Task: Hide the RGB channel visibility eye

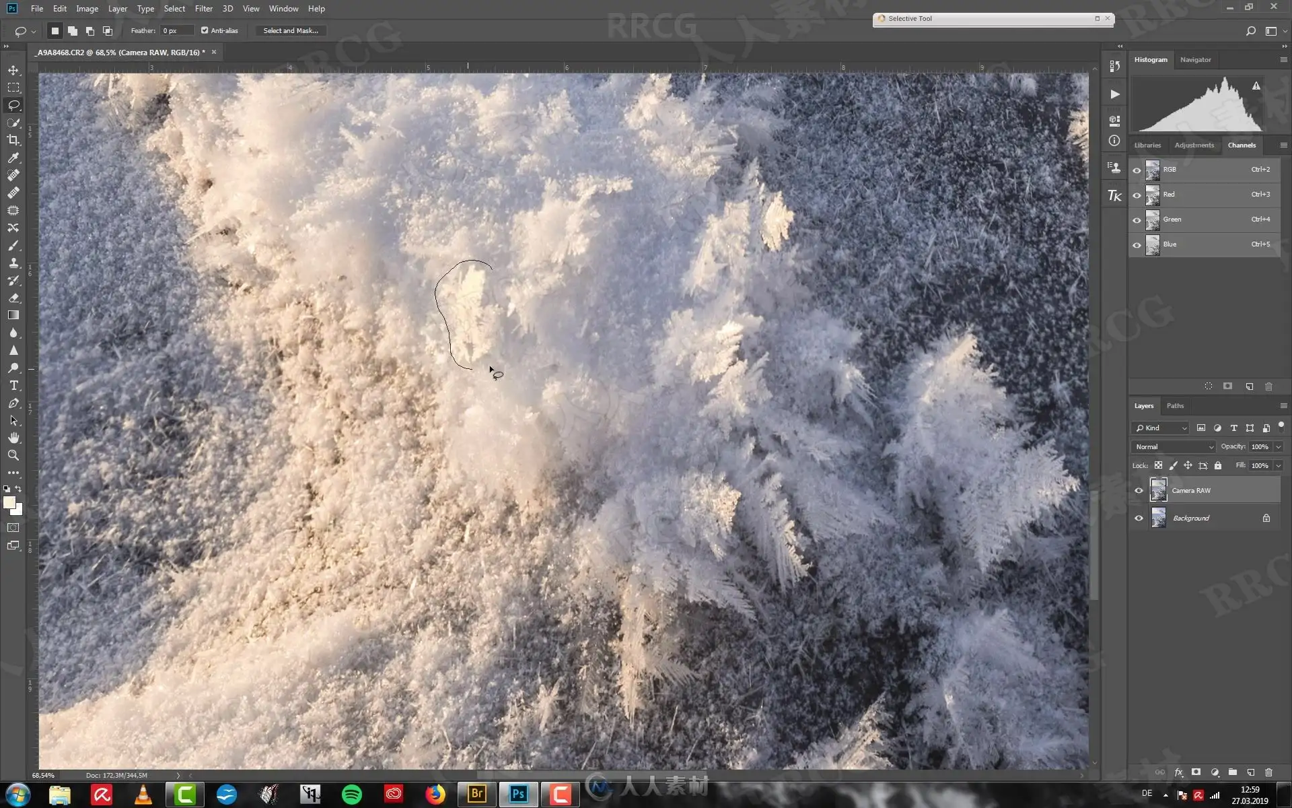Action: [x=1137, y=170]
